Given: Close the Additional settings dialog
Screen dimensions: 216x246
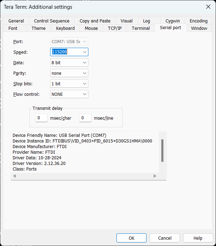Looking at the screenshot, I should pos(208,7).
